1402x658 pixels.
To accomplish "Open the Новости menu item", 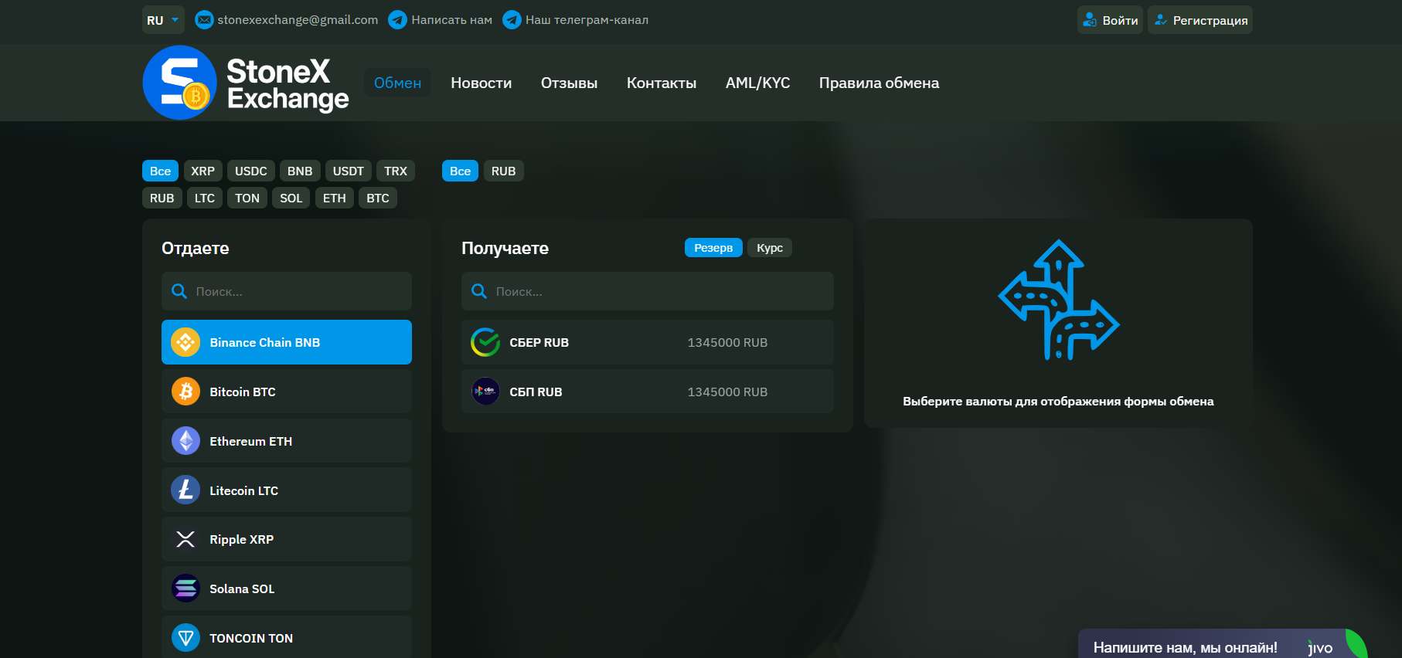I will (481, 83).
